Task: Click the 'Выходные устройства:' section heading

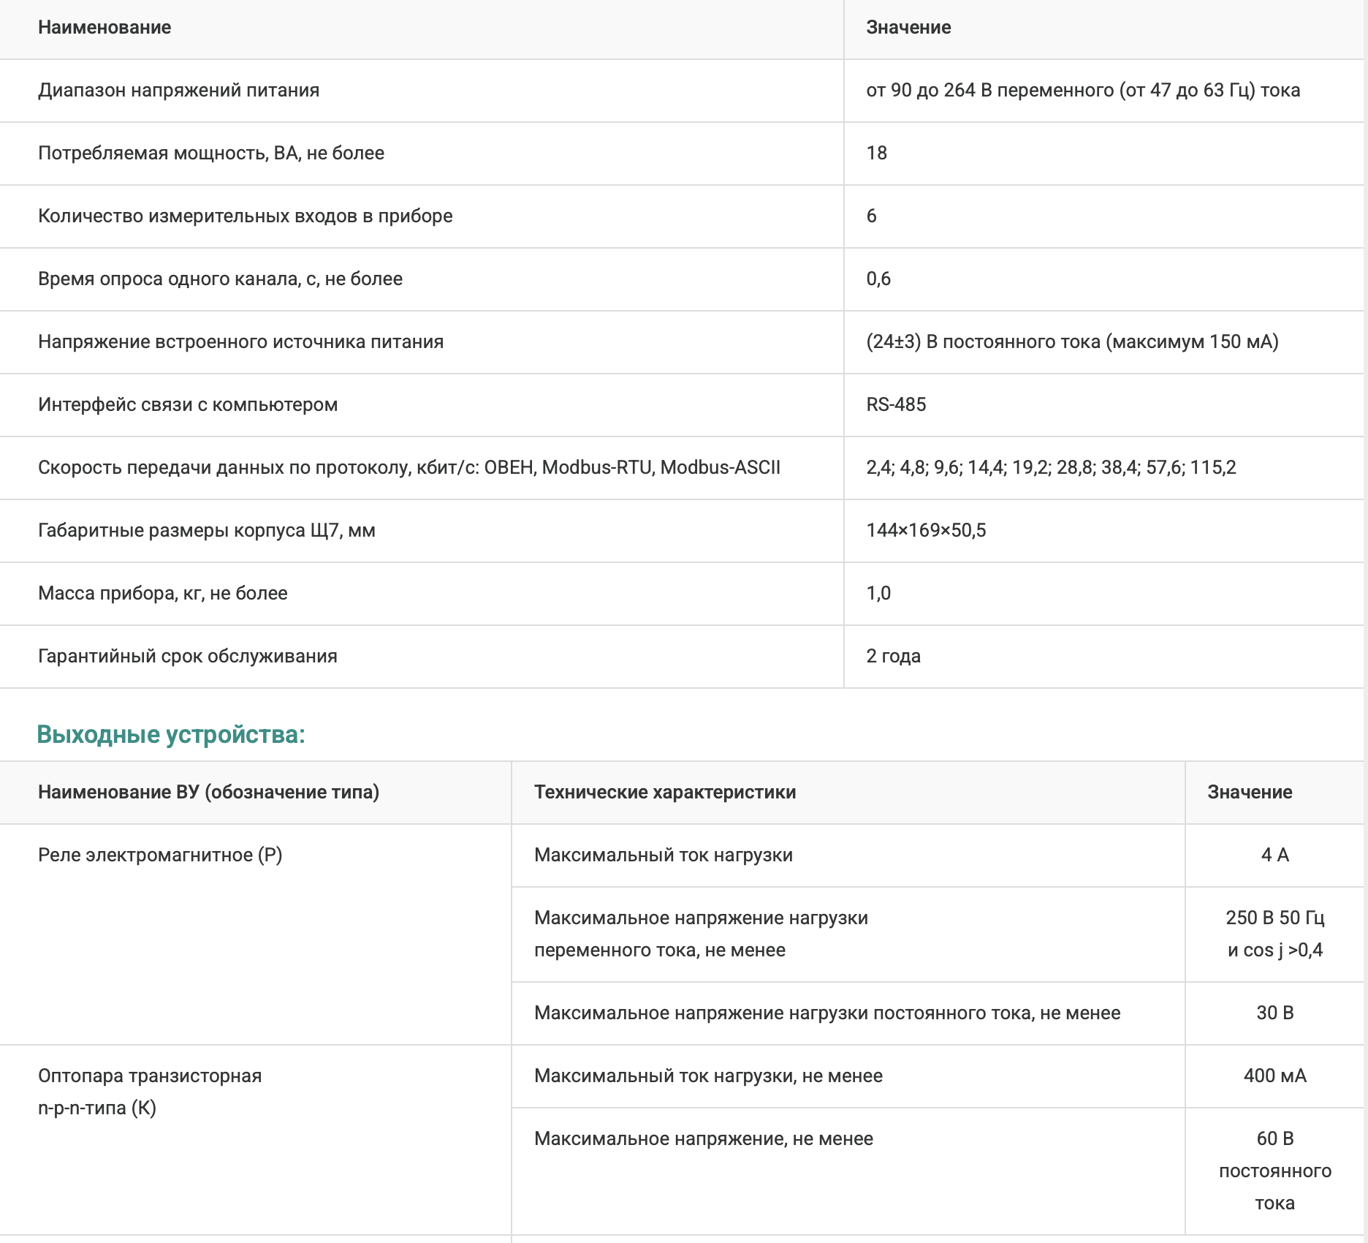Action: point(171,735)
